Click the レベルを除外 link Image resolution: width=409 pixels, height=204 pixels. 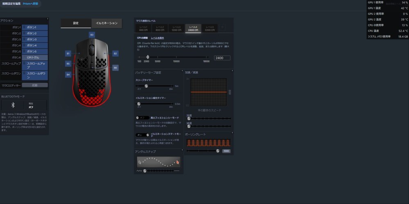coord(157,38)
